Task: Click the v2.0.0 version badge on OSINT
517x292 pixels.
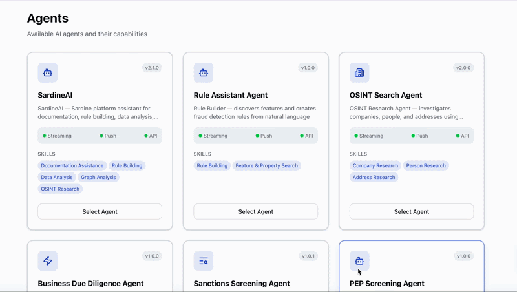Action: [x=463, y=68]
